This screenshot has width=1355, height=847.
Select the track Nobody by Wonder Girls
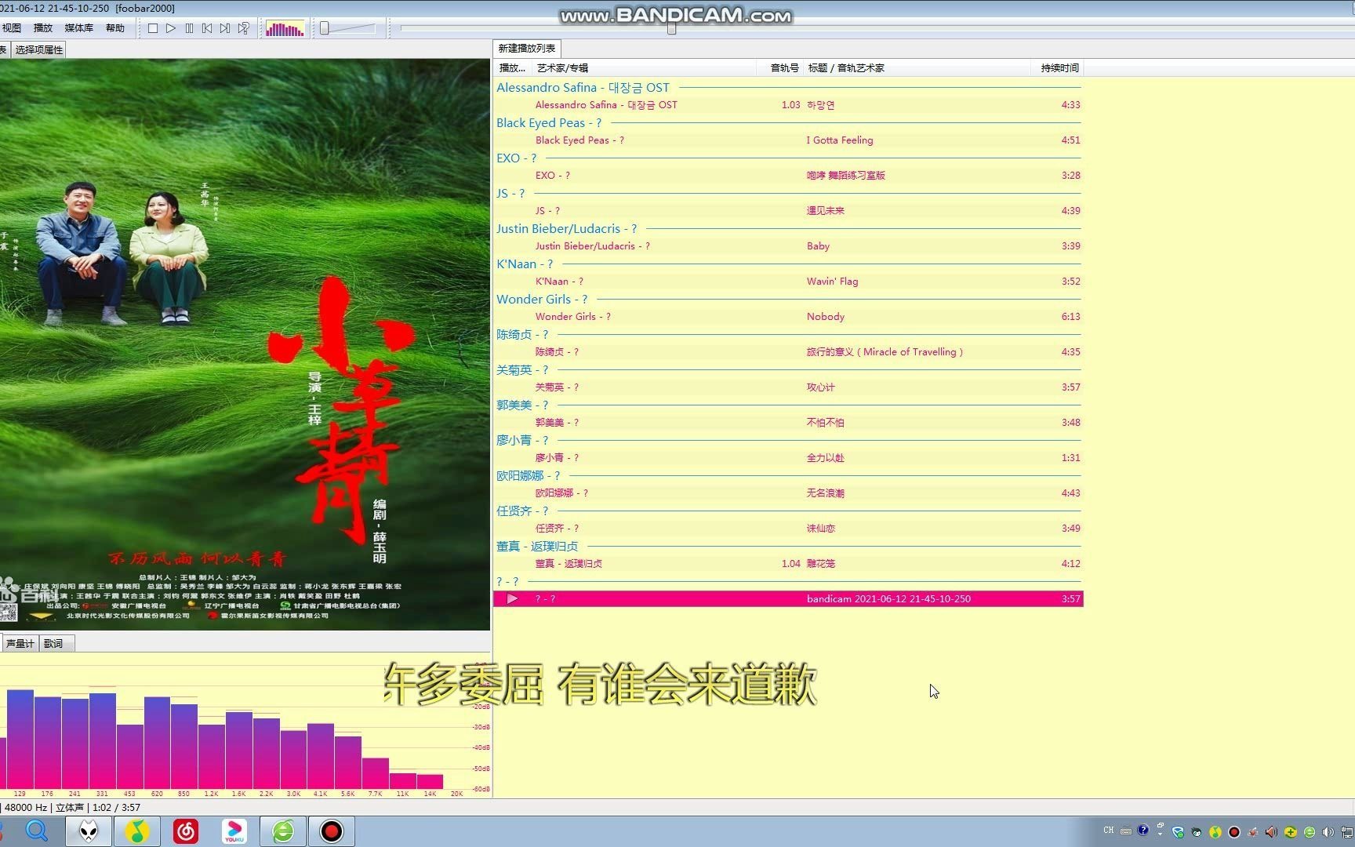point(788,317)
